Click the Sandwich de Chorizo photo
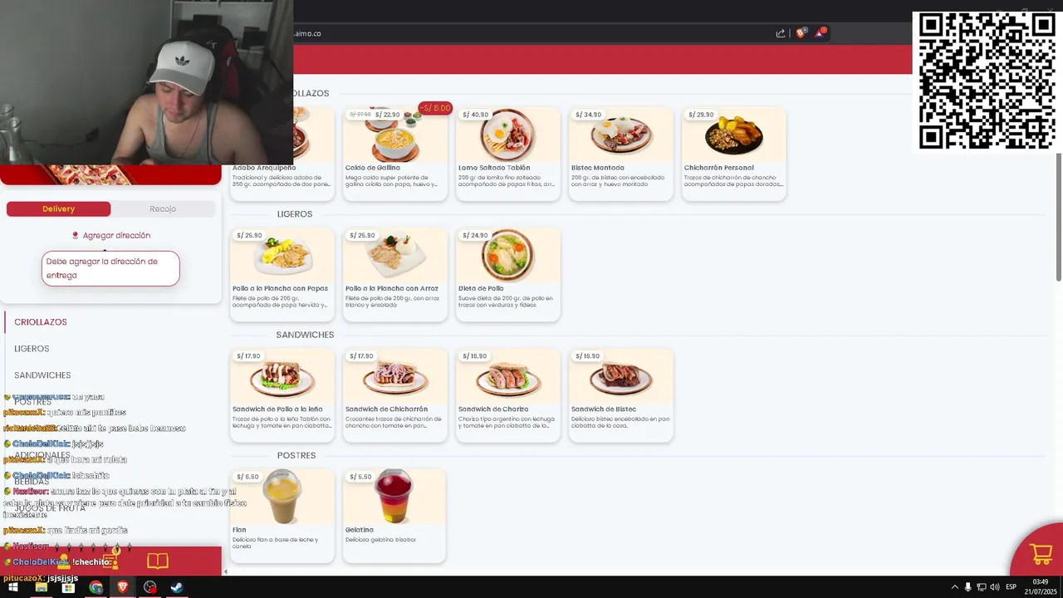The width and height of the screenshot is (1063, 598). [x=508, y=376]
